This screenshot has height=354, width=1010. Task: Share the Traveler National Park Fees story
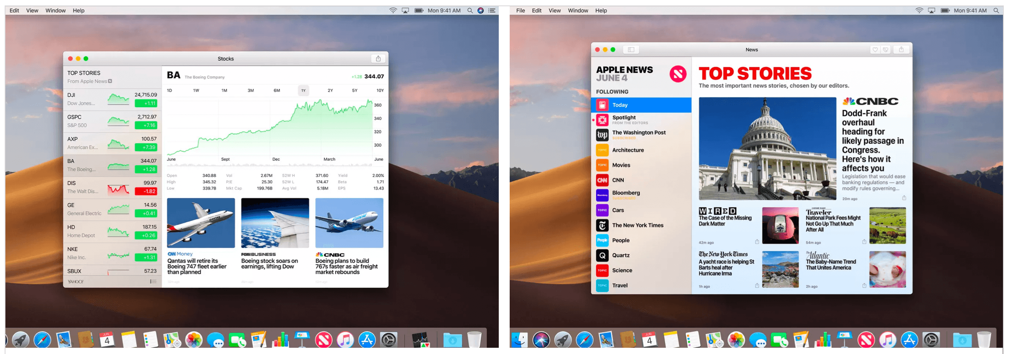[x=864, y=242]
